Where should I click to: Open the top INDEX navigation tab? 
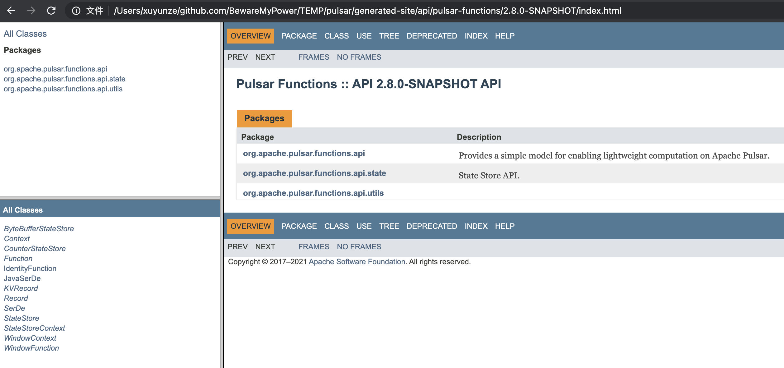[x=476, y=36]
